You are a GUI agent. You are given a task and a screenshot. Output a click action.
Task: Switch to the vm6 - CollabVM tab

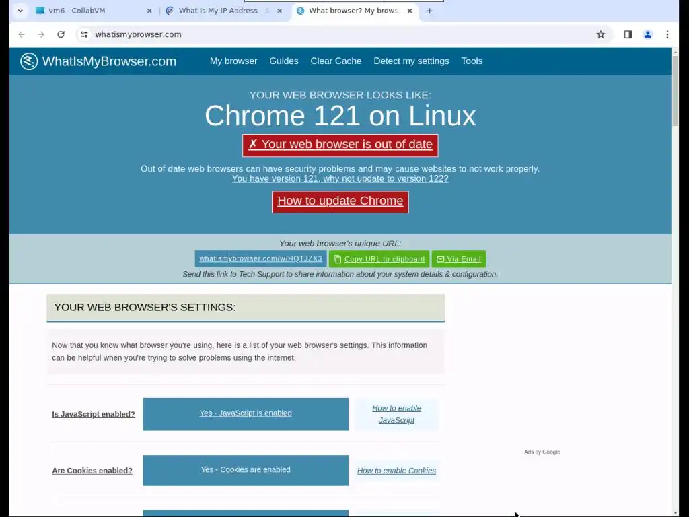pos(94,11)
